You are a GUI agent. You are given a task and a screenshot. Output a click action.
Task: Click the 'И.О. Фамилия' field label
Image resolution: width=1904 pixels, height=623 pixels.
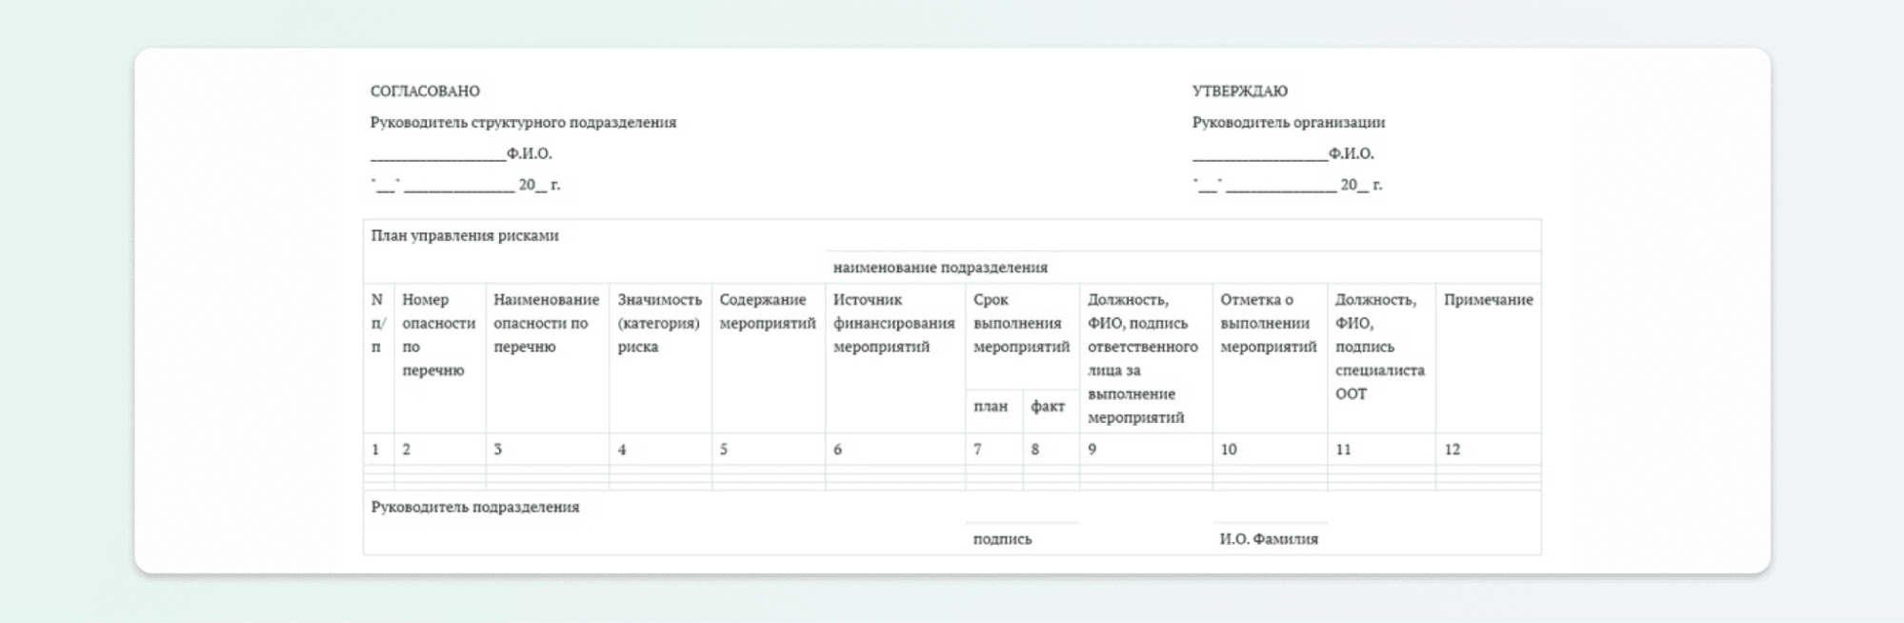(x=1269, y=539)
